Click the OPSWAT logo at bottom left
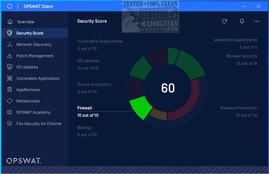Screen dimensions: 269x174 coord(24,161)
